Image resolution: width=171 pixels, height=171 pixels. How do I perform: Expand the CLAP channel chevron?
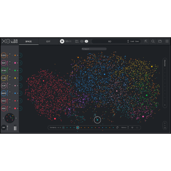(21, 86)
